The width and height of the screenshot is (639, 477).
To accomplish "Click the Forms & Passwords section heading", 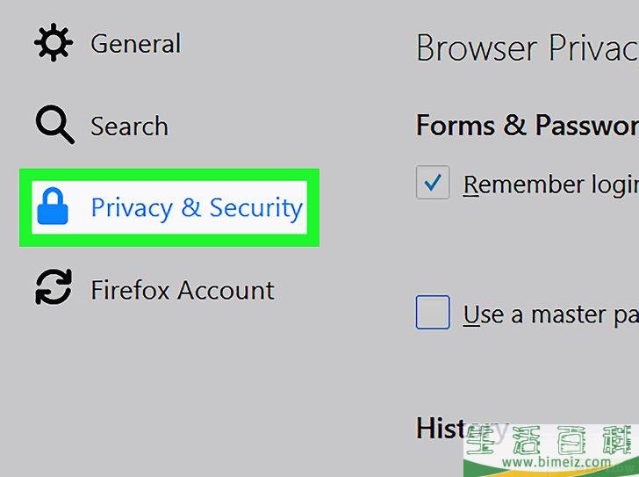I will point(528,125).
